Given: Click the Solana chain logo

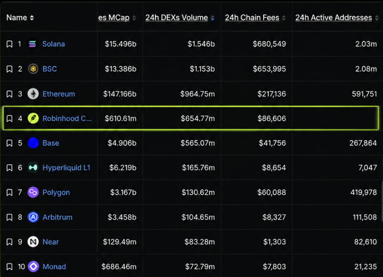Looking at the screenshot, I should (33, 44).
